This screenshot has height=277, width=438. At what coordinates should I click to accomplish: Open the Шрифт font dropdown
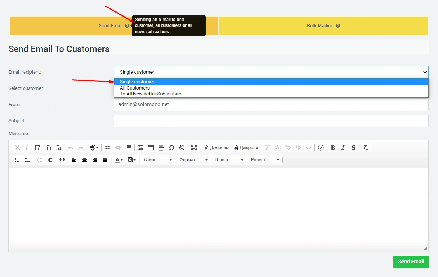point(229,160)
